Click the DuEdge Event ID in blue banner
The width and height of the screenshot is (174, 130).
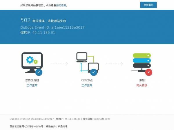pos(52,27)
